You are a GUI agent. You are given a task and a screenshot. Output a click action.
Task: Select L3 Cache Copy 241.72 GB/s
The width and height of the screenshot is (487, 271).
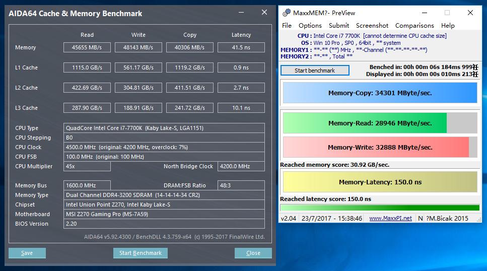coord(190,108)
